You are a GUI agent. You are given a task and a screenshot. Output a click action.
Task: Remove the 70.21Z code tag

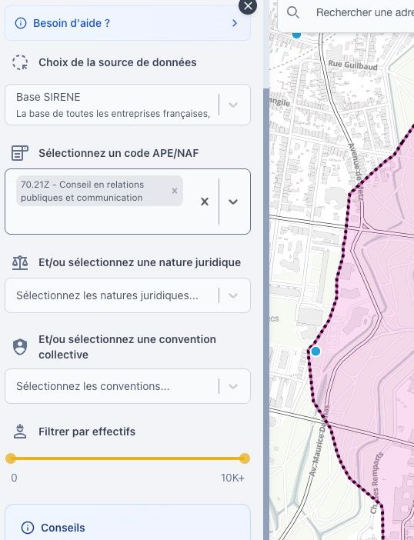tap(175, 191)
